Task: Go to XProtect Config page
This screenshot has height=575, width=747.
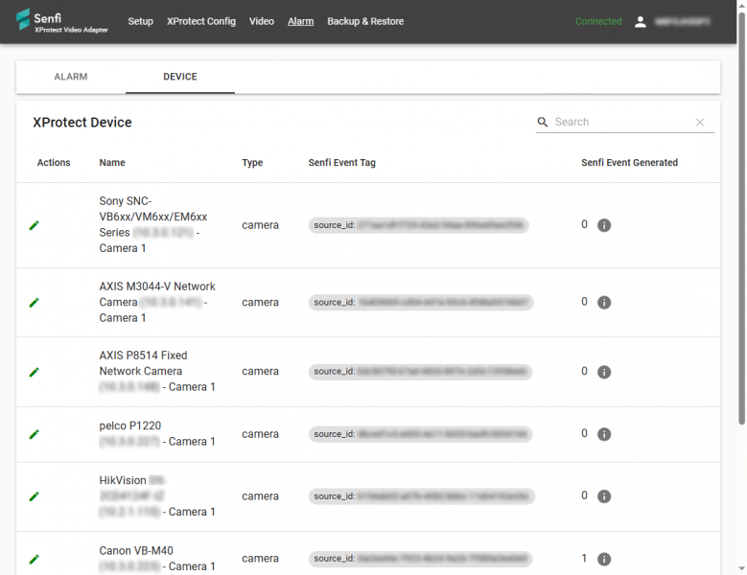Action: [x=200, y=21]
